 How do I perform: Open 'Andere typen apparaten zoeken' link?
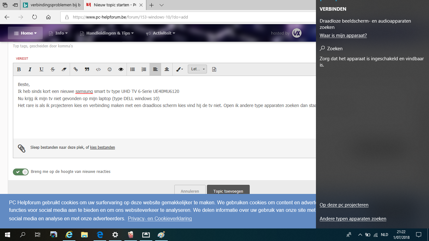pyautogui.click(x=353, y=219)
